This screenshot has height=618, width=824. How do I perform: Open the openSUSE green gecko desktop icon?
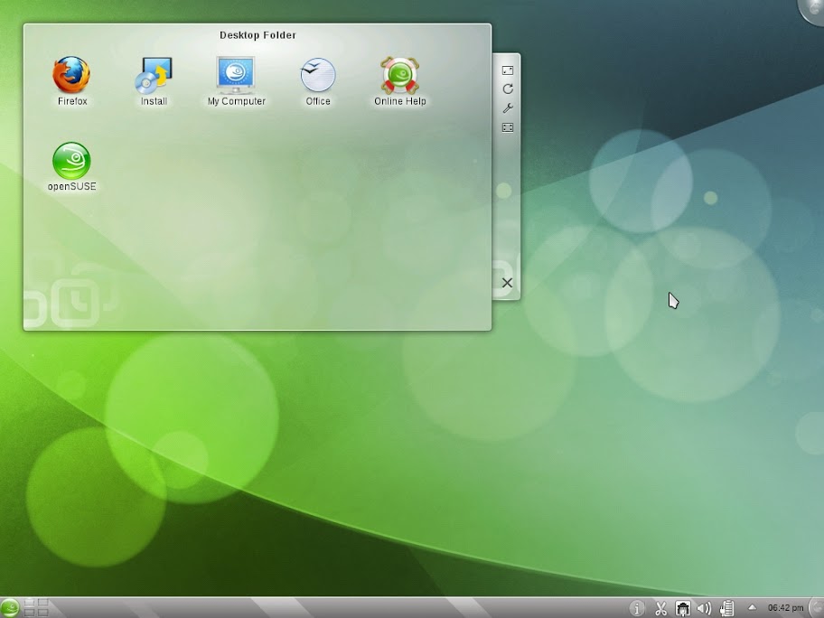(x=71, y=161)
